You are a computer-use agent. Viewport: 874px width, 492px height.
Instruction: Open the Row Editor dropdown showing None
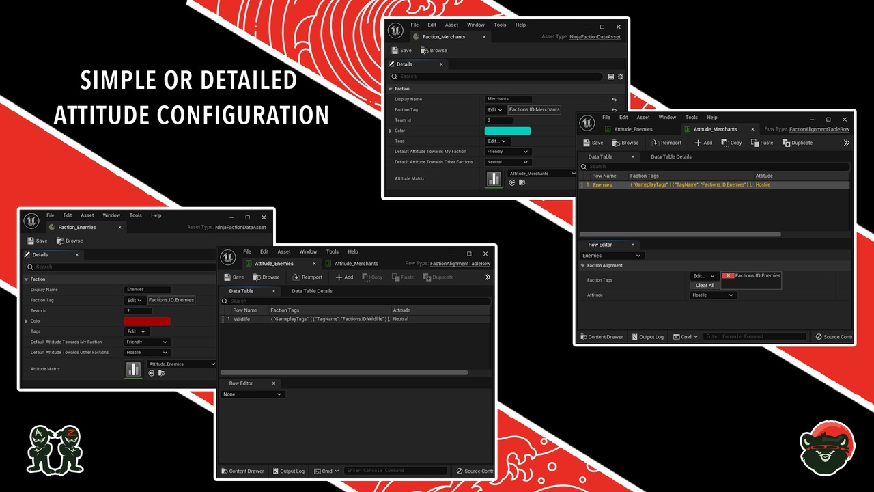coord(252,394)
